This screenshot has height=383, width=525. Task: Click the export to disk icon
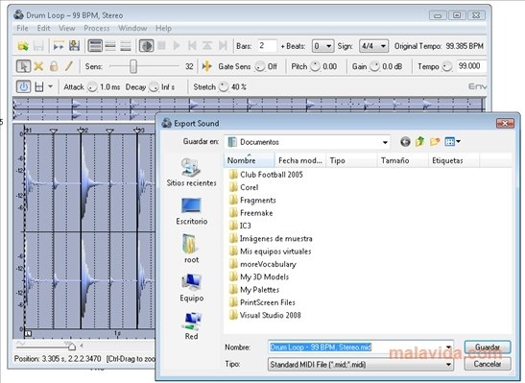pyautogui.click(x=74, y=46)
